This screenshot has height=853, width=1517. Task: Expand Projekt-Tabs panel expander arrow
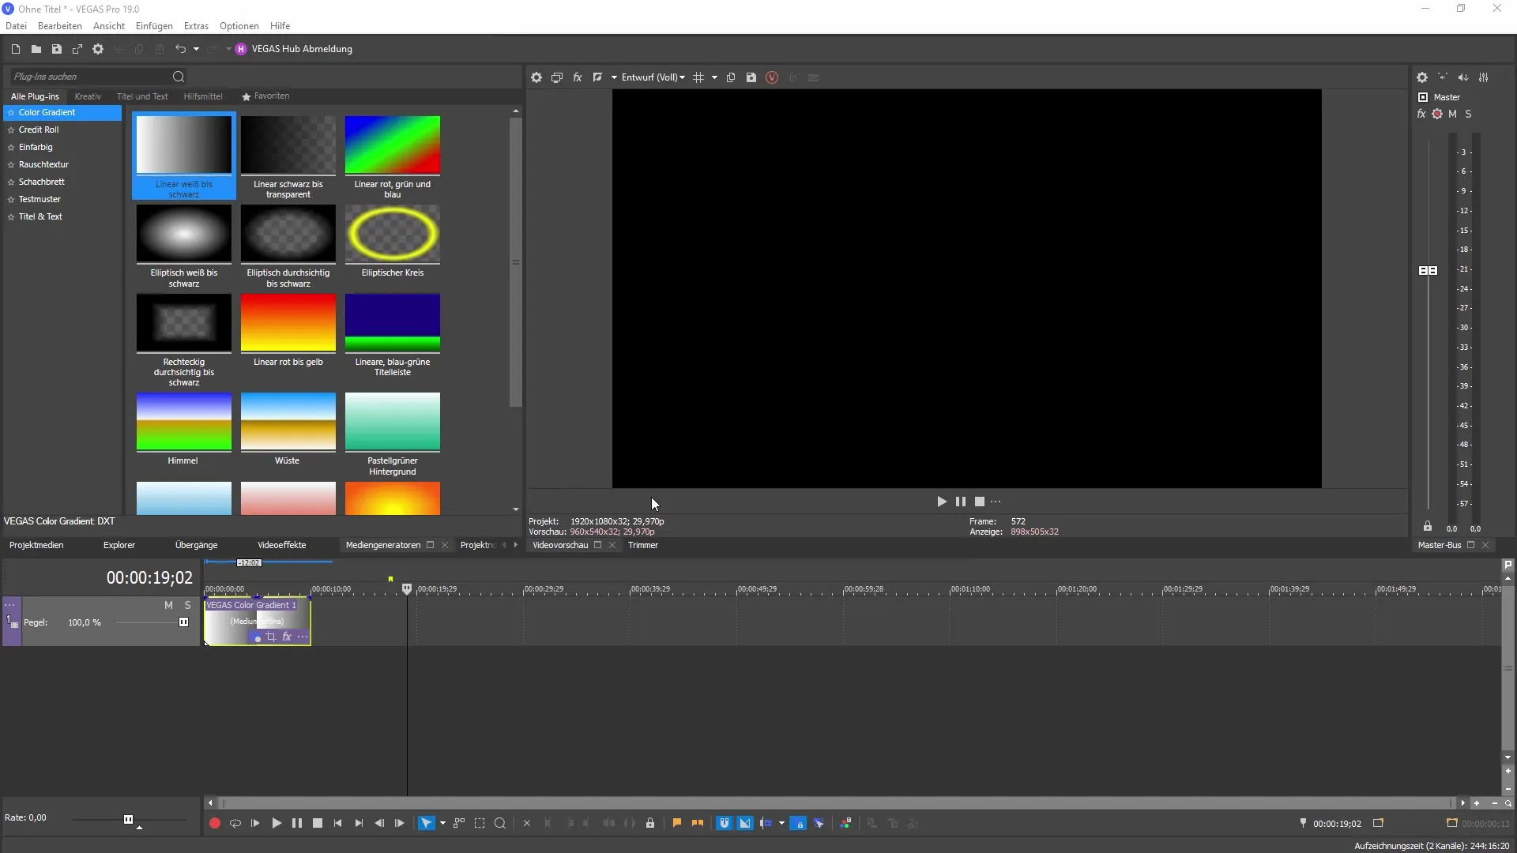517,545
